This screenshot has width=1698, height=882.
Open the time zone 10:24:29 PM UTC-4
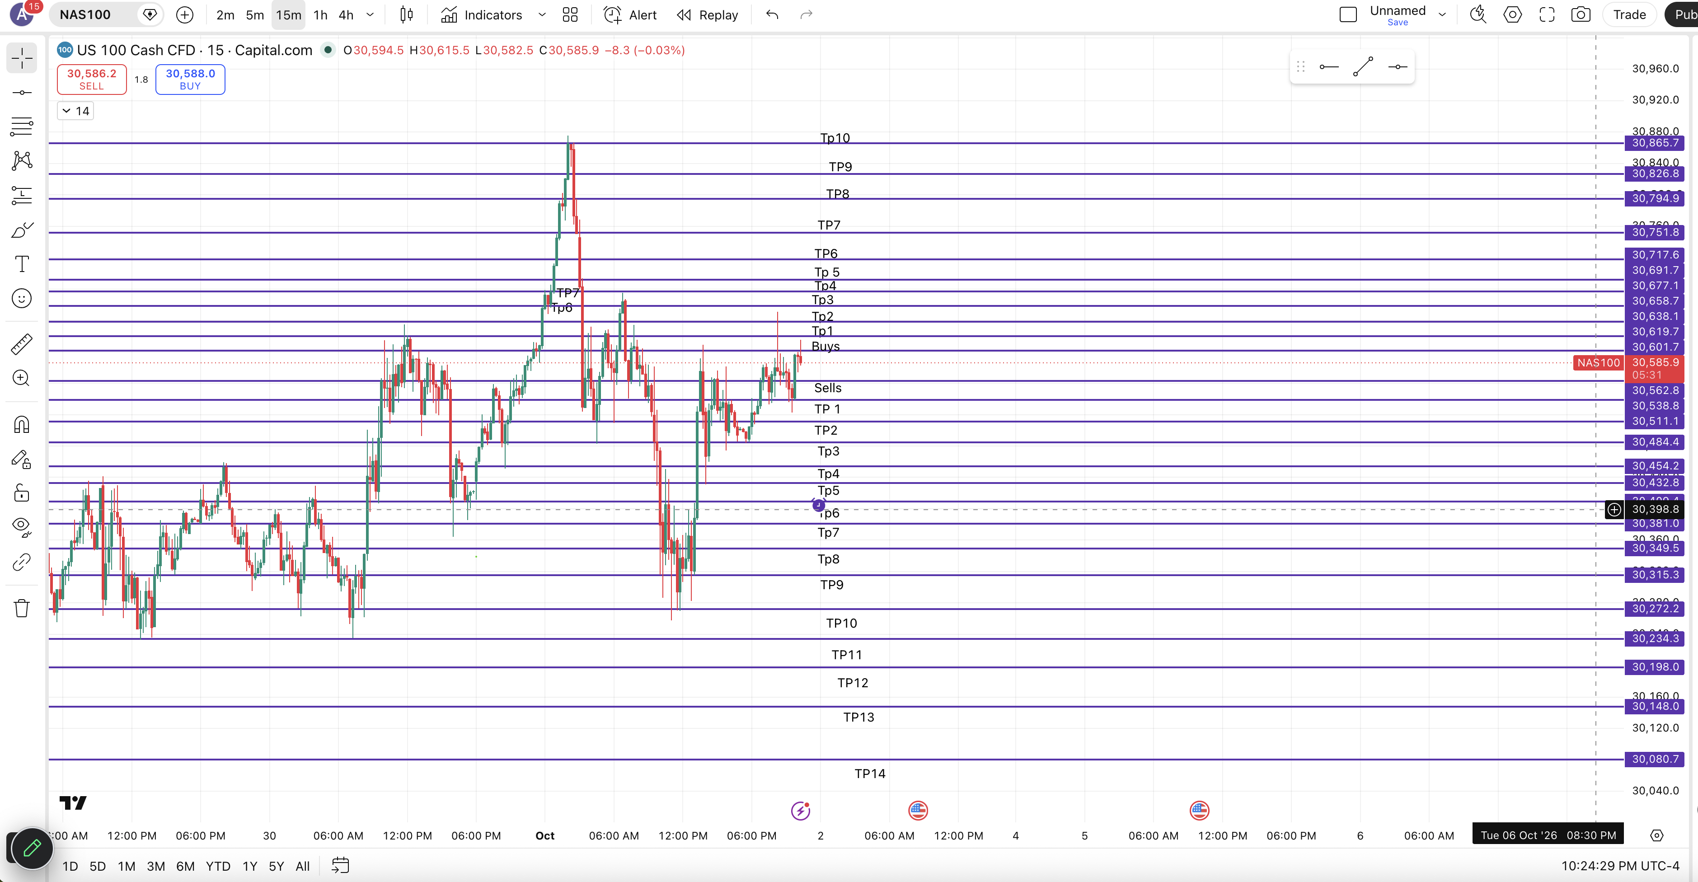(x=1619, y=866)
